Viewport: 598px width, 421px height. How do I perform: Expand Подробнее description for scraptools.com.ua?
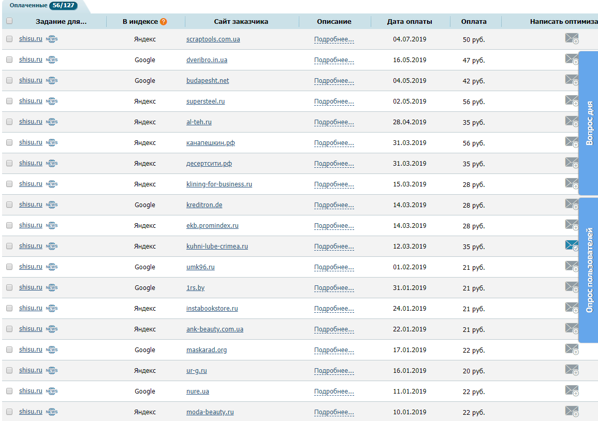pos(334,39)
